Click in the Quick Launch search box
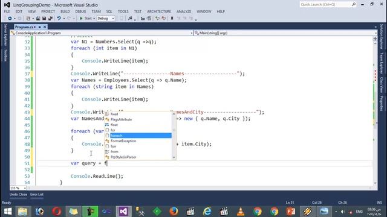 pyautogui.click(x=326, y=4)
